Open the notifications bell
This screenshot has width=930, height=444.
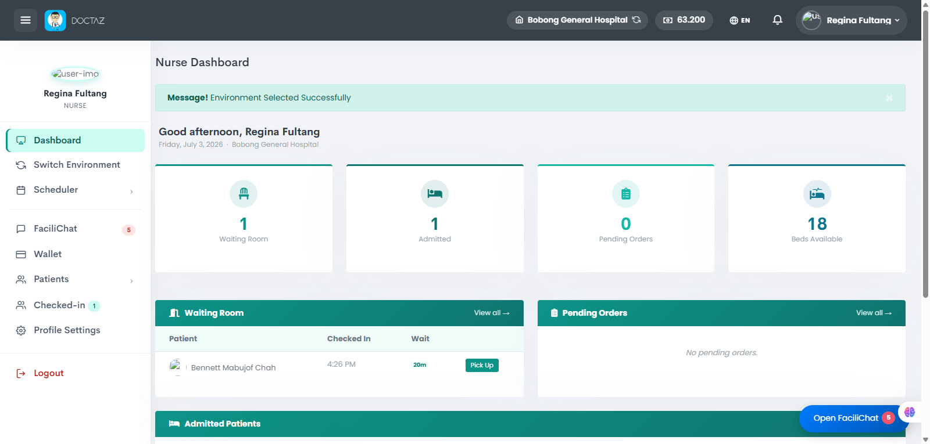click(777, 20)
